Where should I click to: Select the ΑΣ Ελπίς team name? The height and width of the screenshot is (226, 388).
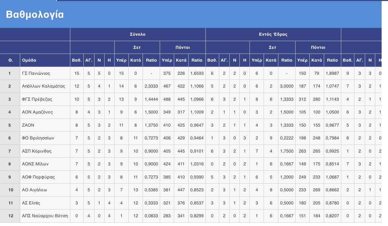point(31,203)
